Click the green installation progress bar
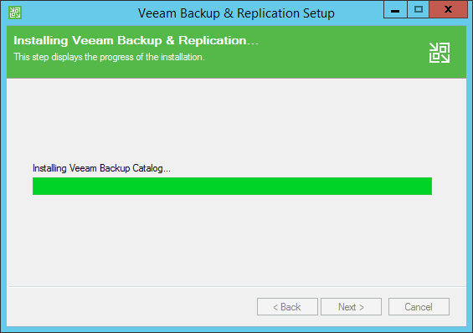This screenshot has height=333, width=473. [x=232, y=187]
